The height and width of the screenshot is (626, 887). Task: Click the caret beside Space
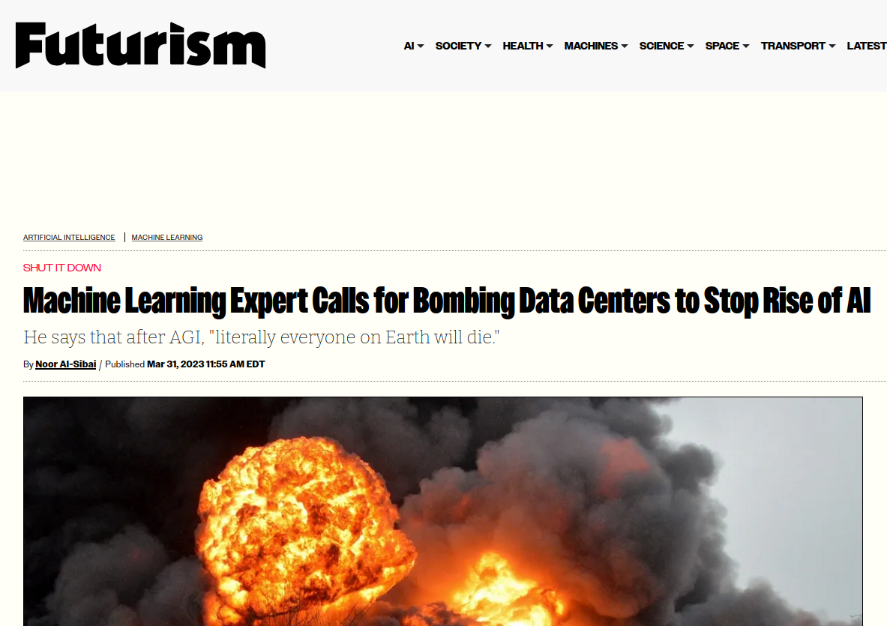click(x=746, y=46)
